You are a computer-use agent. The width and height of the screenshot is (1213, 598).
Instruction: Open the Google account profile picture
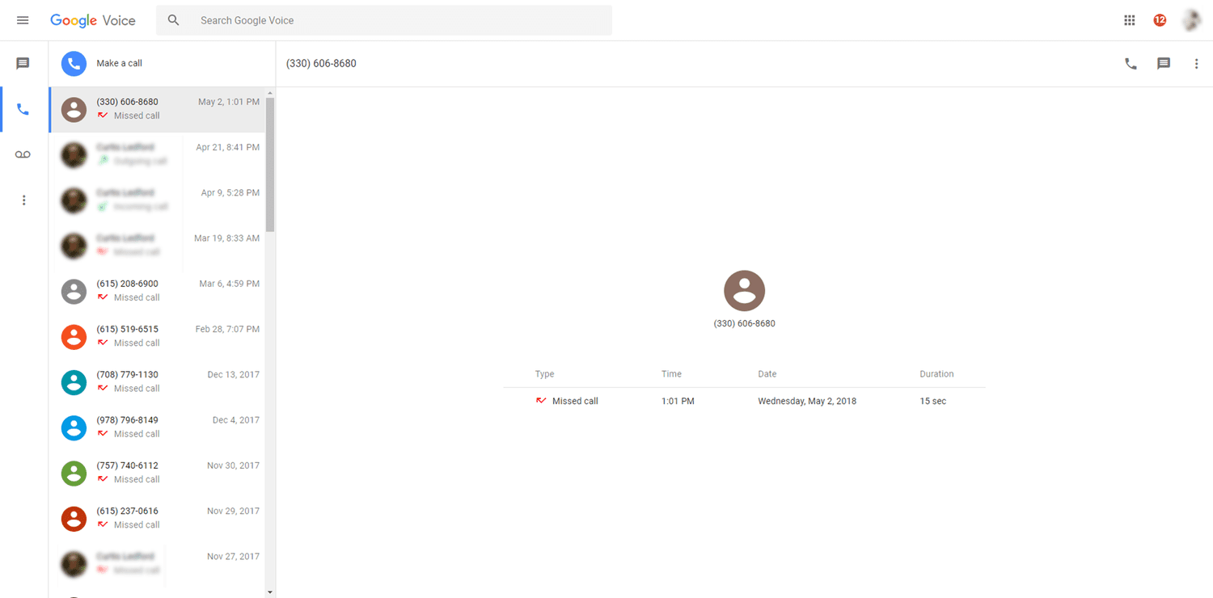[x=1191, y=20]
